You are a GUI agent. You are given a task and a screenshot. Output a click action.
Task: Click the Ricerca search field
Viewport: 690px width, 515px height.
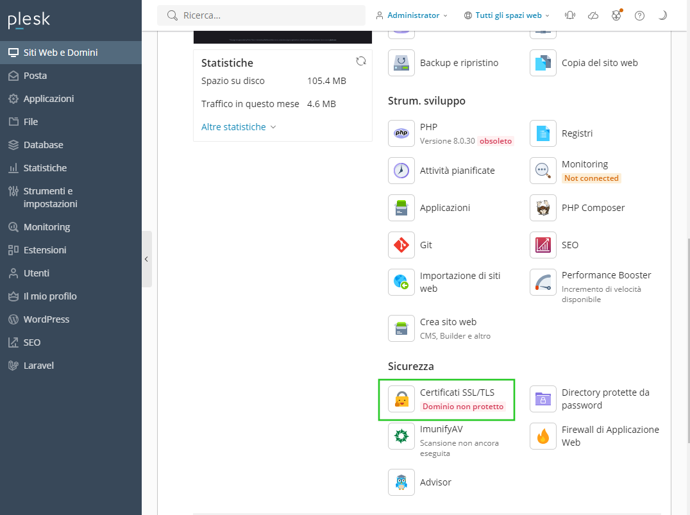[x=262, y=15]
